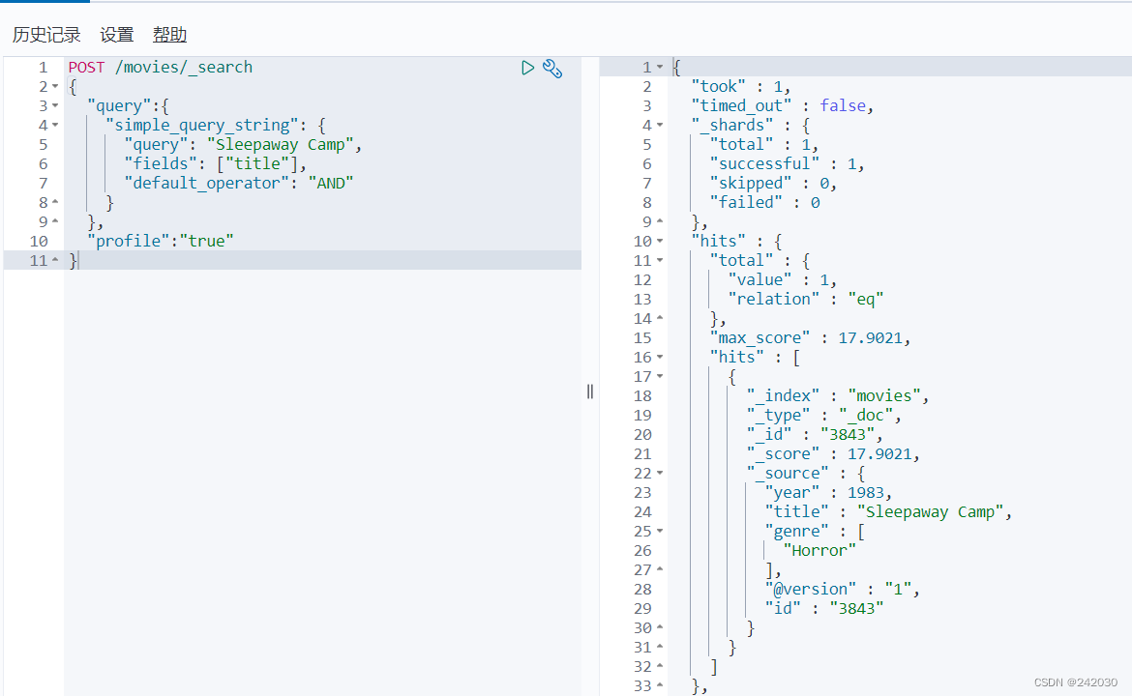Click the "successful" : 1 line
The width and height of the screenshot is (1132, 696).
pos(787,164)
